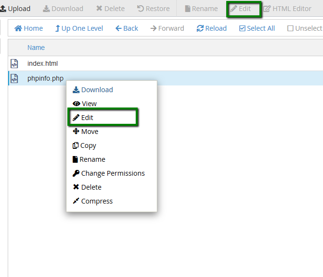This screenshot has width=323, height=277.
Task: Select the phpinfo.php file row
Action: tap(166, 78)
